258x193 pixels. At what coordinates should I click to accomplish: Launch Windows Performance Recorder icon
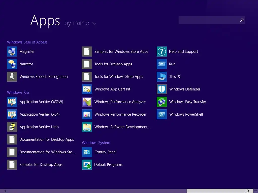(87, 114)
